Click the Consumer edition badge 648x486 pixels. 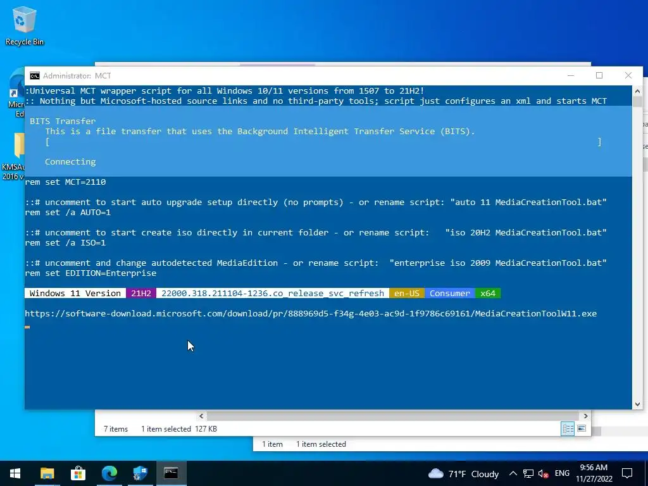pos(450,294)
